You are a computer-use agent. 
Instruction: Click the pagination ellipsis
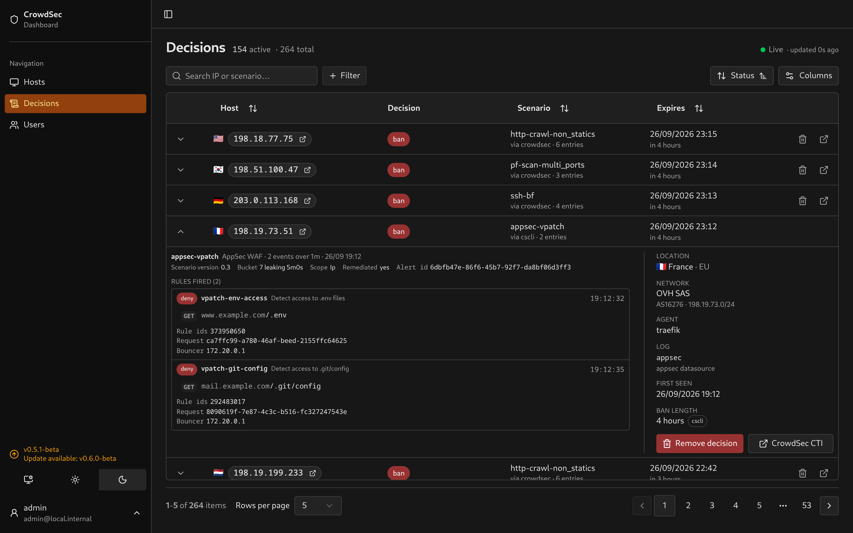click(x=783, y=505)
